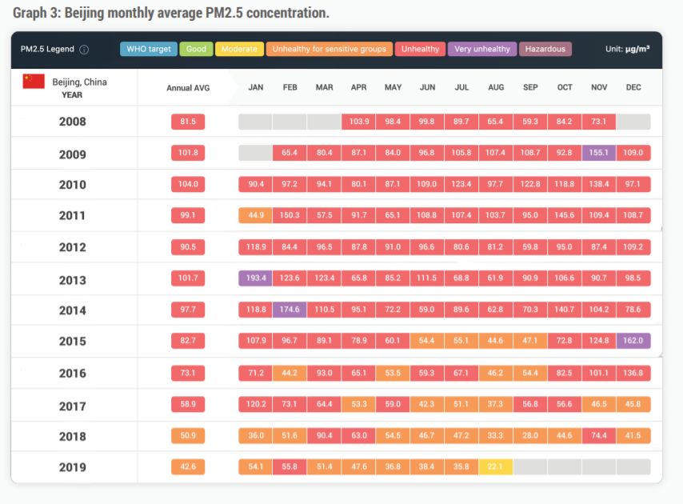Screen dimensions: 683x504
Task: Click the PM2.5 Legend label
Action: [47, 50]
